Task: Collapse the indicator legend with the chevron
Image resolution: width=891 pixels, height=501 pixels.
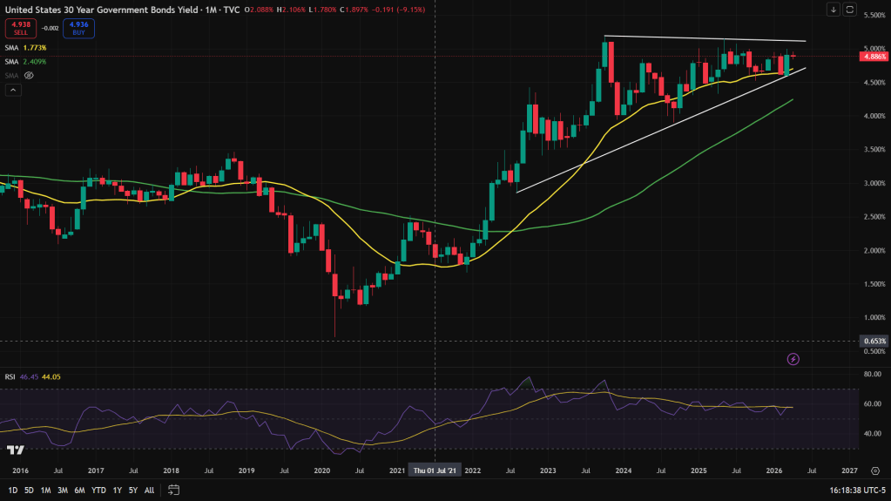Action: coord(13,90)
